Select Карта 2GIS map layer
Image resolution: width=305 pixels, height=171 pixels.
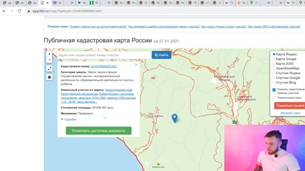click(274, 64)
